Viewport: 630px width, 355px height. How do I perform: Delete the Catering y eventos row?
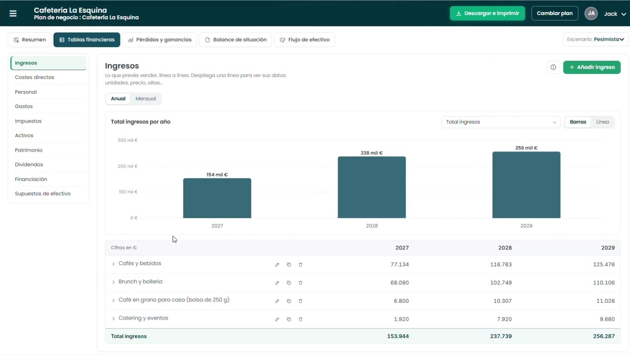[x=301, y=319]
